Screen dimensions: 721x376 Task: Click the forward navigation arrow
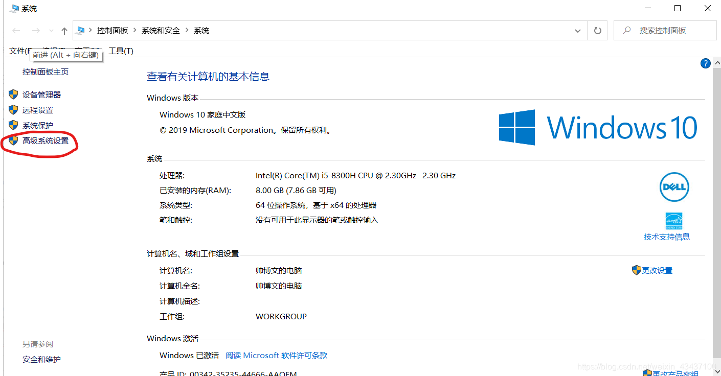pyautogui.click(x=35, y=31)
